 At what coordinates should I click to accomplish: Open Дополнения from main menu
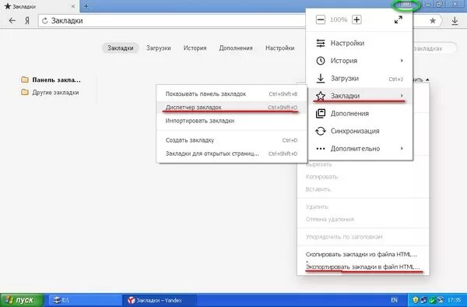click(360, 114)
